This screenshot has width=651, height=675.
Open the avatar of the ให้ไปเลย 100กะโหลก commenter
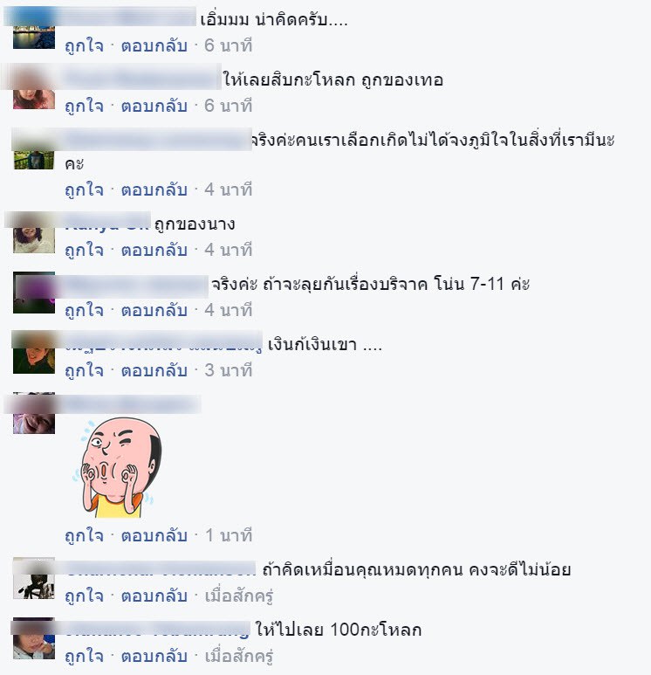(x=34, y=638)
